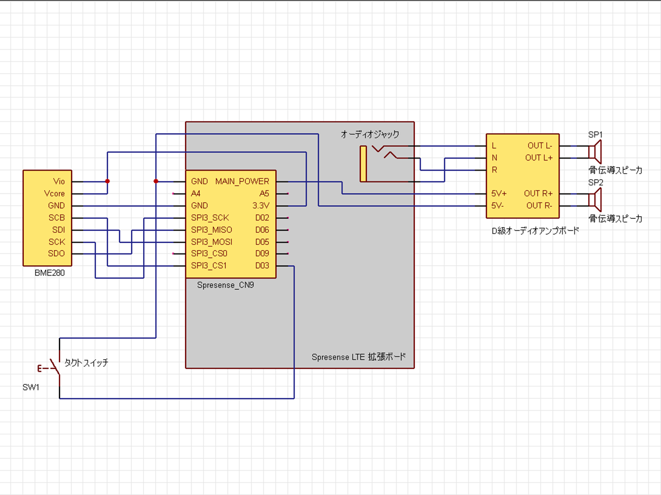Select the SP2 speaker symbol
The height and width of the screenshot is (495, 661).
(x=595, y=199)
